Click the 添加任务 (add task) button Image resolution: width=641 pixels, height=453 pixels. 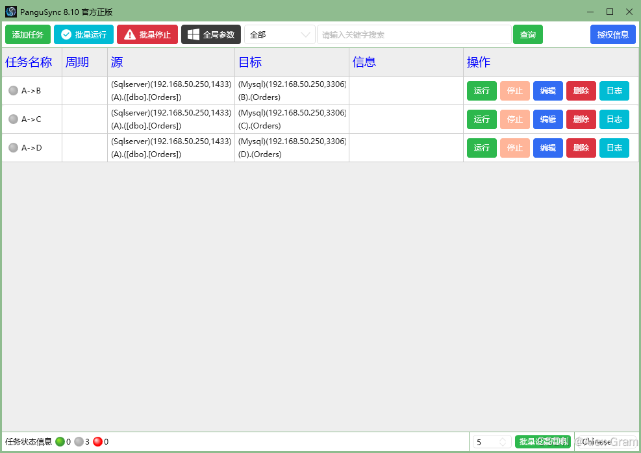pyautogui.click(x=28, y=34)
